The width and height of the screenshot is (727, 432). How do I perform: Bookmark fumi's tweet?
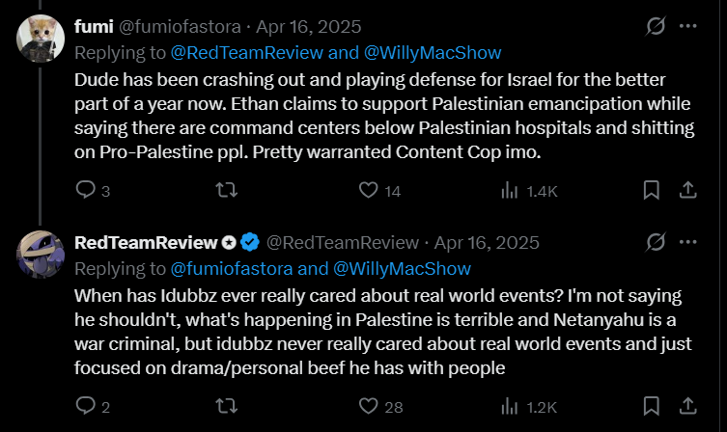[652, 190]
